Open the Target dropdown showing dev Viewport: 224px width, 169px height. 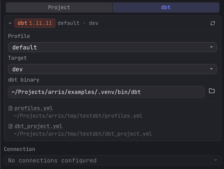pos(113,69)
